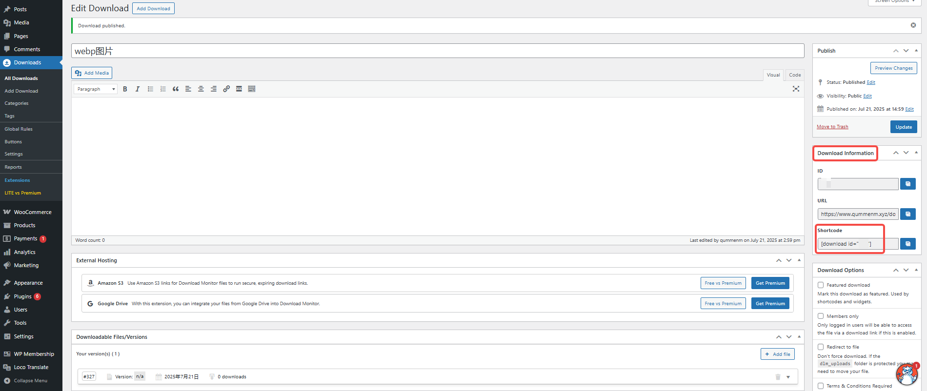Click the Move to Trash link
The width and height of the screenshot is (927, 391).
pyautogui.click(x=832, y=127)
